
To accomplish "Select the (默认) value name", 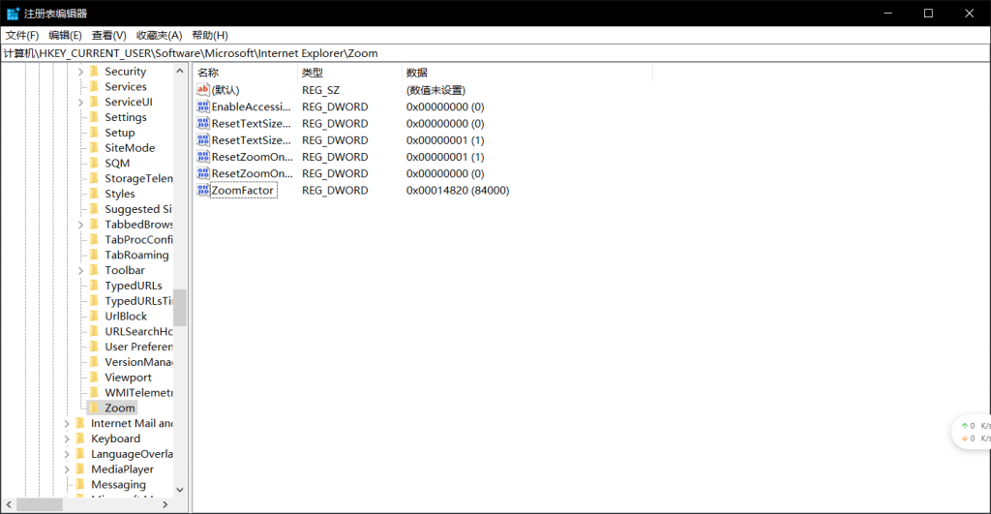I will point(225,90).
